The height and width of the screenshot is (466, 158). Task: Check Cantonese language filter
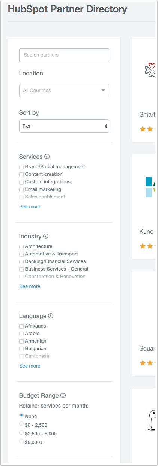tap(21, 356)
